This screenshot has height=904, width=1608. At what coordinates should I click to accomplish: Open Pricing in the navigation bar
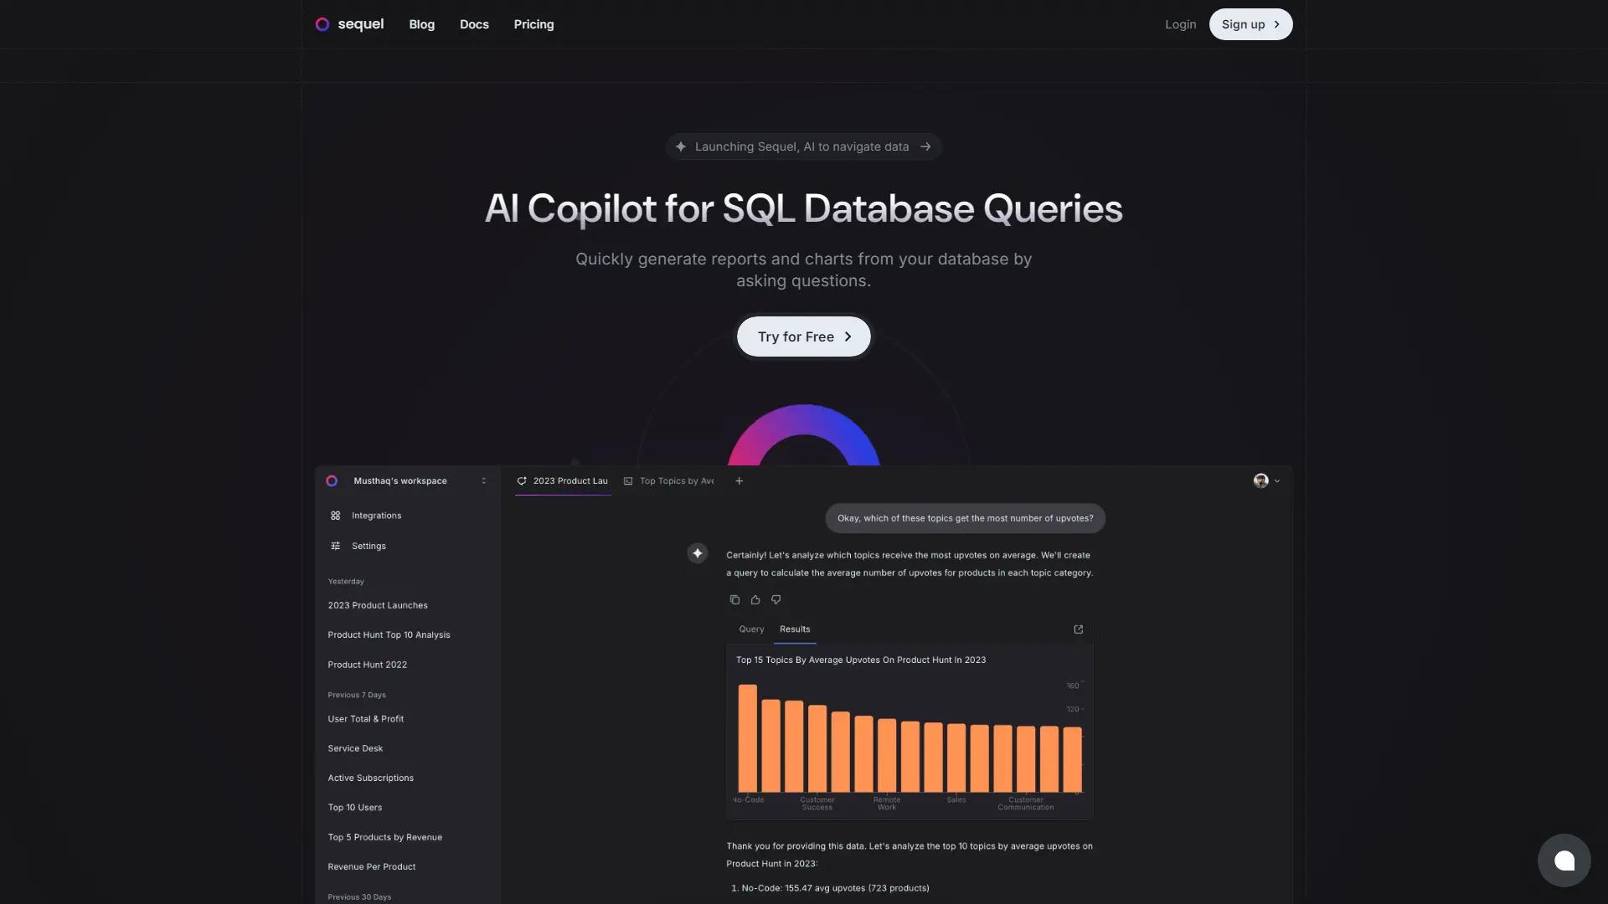pyautogui.click(x=533, y=24)
